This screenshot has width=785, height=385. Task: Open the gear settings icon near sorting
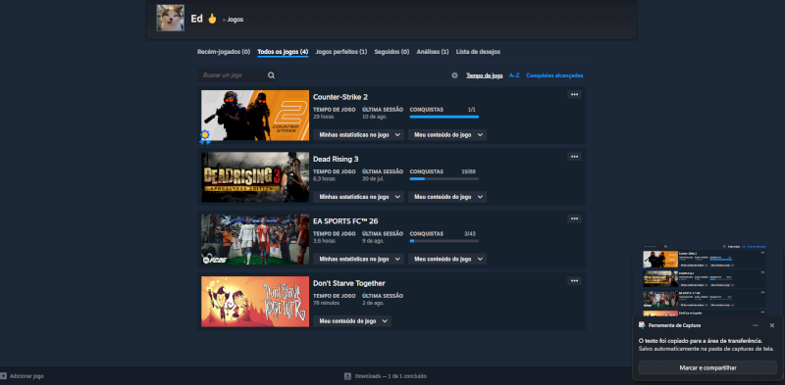[454, 75]
